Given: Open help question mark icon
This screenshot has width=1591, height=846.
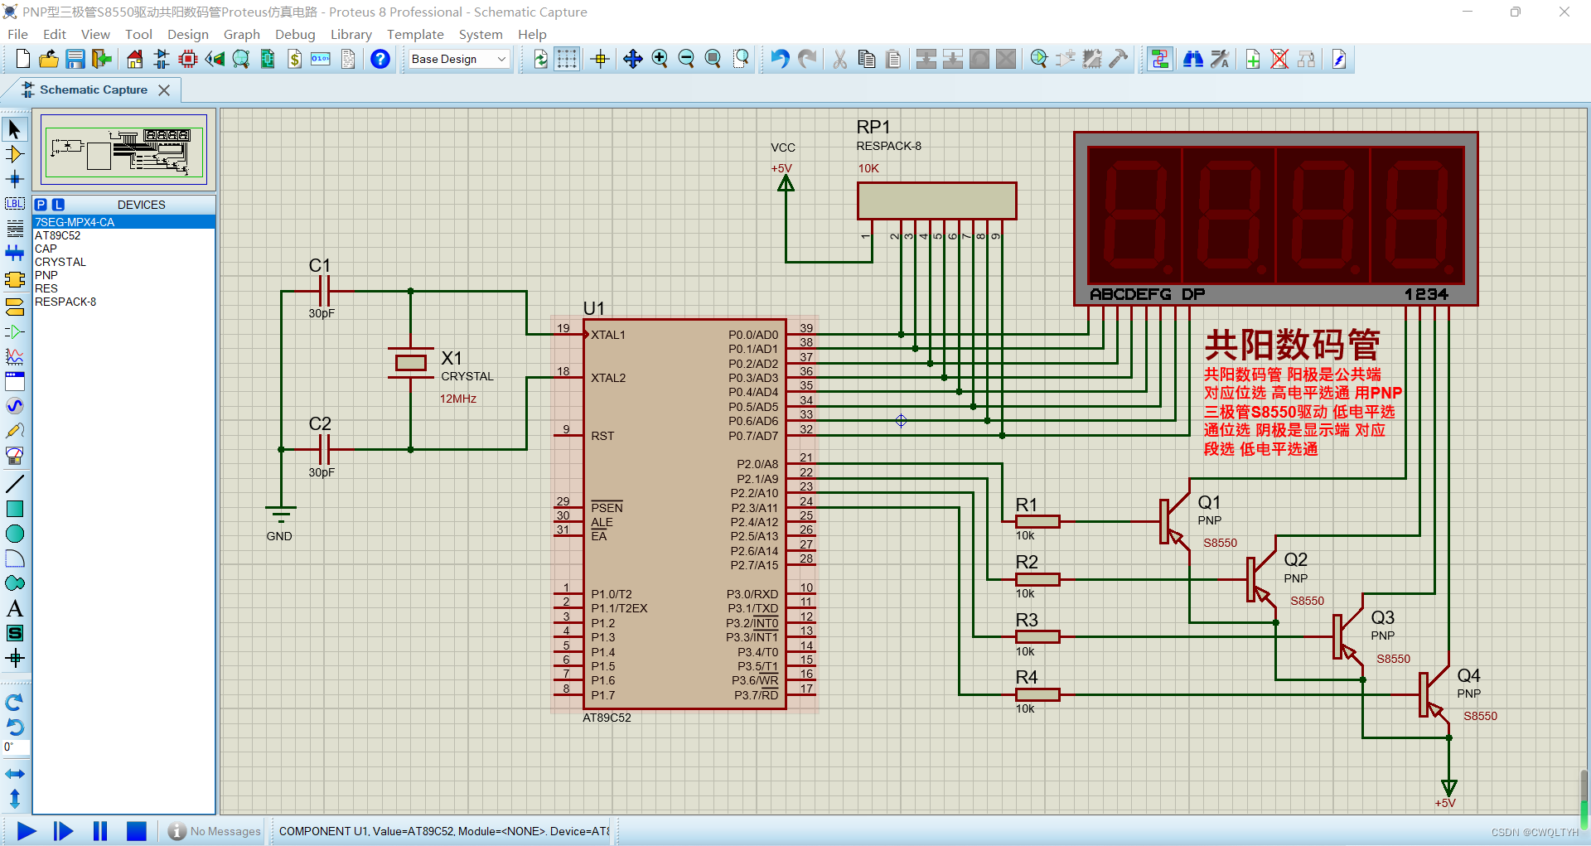Looking at the screenshot, I should pos(380,59).
